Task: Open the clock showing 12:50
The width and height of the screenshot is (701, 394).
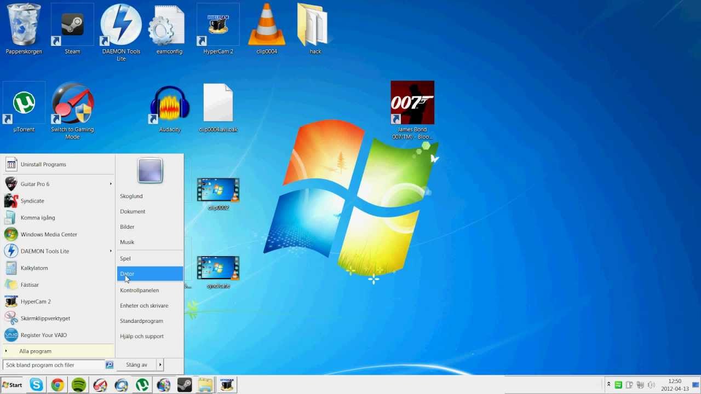Action: tap(675, 385)
